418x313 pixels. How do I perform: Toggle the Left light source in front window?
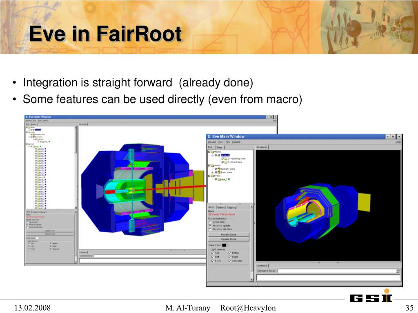[212, 257]
